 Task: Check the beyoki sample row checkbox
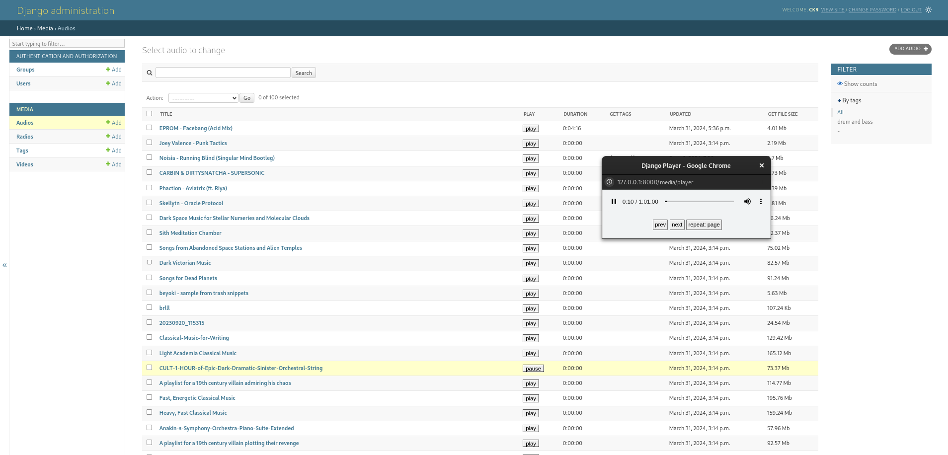coord(149,293)
